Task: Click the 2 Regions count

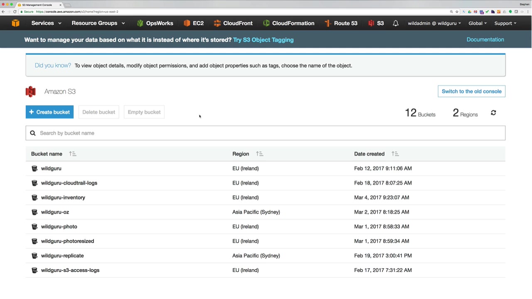Action: (465, 113)
